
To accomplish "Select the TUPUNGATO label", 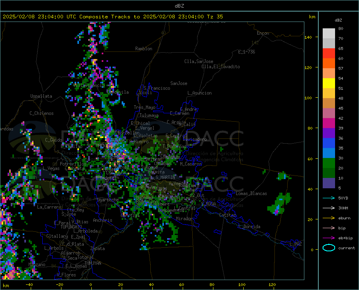I will pyautogui.click(x=71, y=227).
